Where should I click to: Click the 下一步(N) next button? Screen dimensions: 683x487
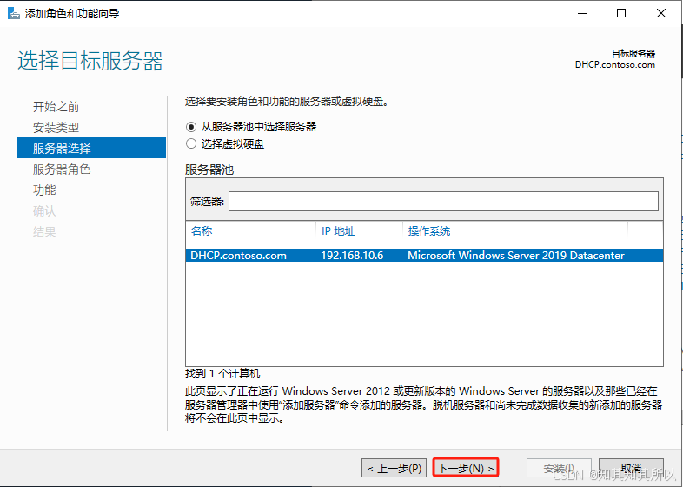[x=466, y=468]
